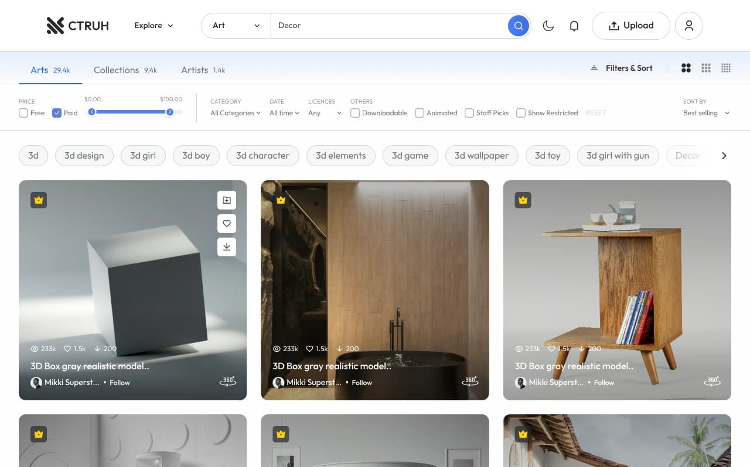Like the first card with the heart icon
This screenshot has width=750, height=467.
click(x=227, y=223)
